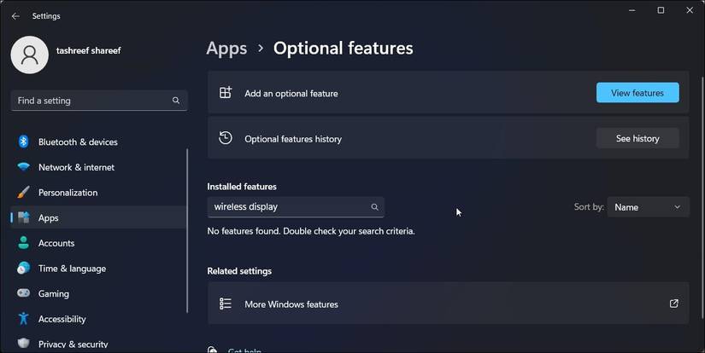Screen dimensions: 705x353
Task: Open Privacy & security in sidebar
Action: 73,344
